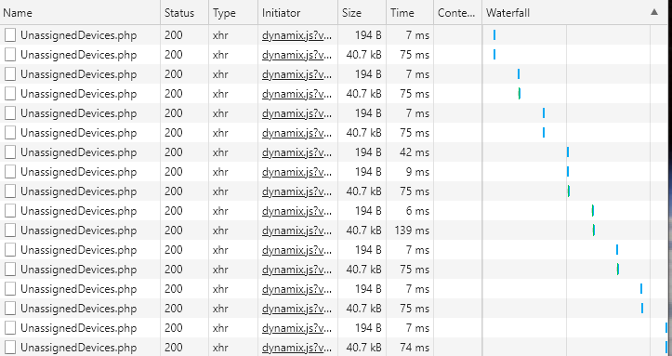Viewport: 672px width, 356px height.
Task: Click the '42 ms' time cell
Action: [x=414, y=152]
